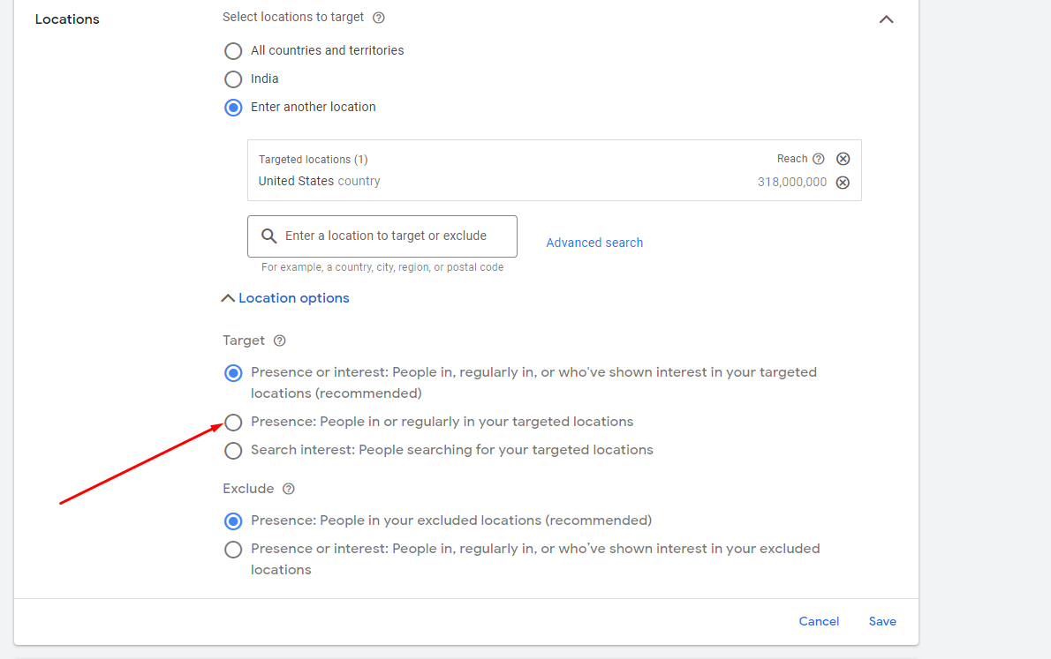Remove all targeted locations using the header X
Image resolution: width=1051 pixels, height=659 pixels.
pos(843,159)
